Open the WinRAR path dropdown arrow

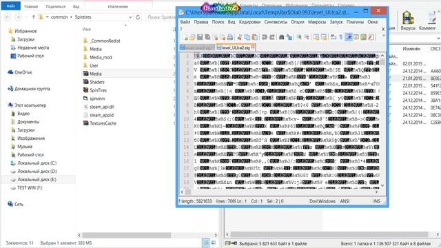pos(438,39)
